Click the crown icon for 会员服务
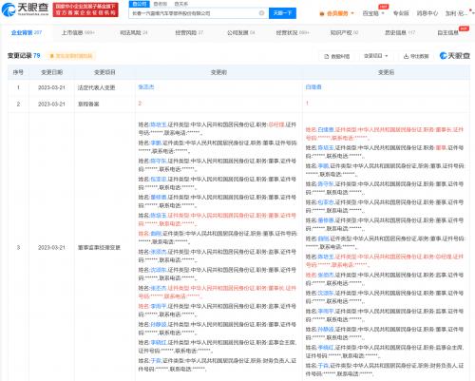 pos(322,13)
